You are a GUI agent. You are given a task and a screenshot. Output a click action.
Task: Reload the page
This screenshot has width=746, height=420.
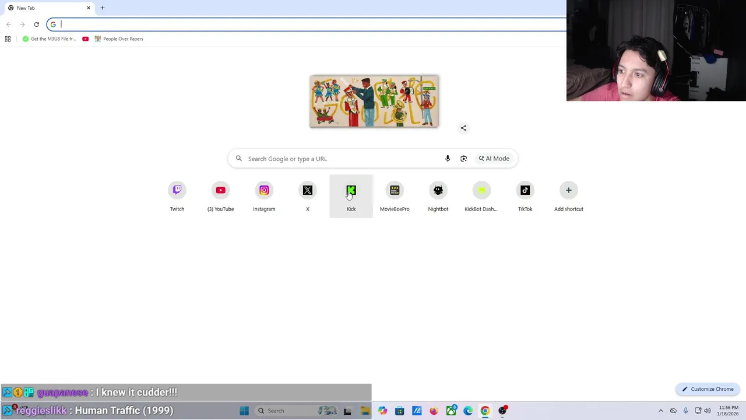pos(36,24)
